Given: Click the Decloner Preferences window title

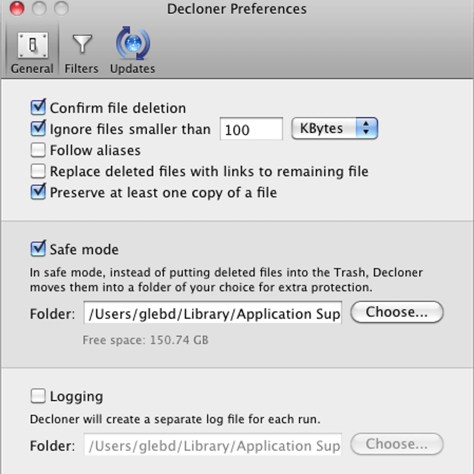Looking at the screenshot, I should coord(237,9).
